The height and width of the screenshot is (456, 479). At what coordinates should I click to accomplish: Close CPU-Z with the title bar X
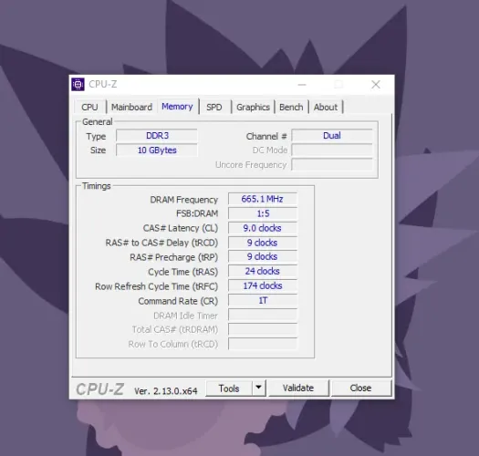(376, 85)
